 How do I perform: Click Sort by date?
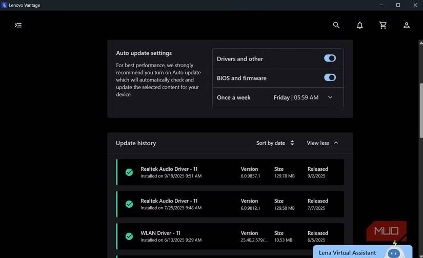click(x=275, y=143)
